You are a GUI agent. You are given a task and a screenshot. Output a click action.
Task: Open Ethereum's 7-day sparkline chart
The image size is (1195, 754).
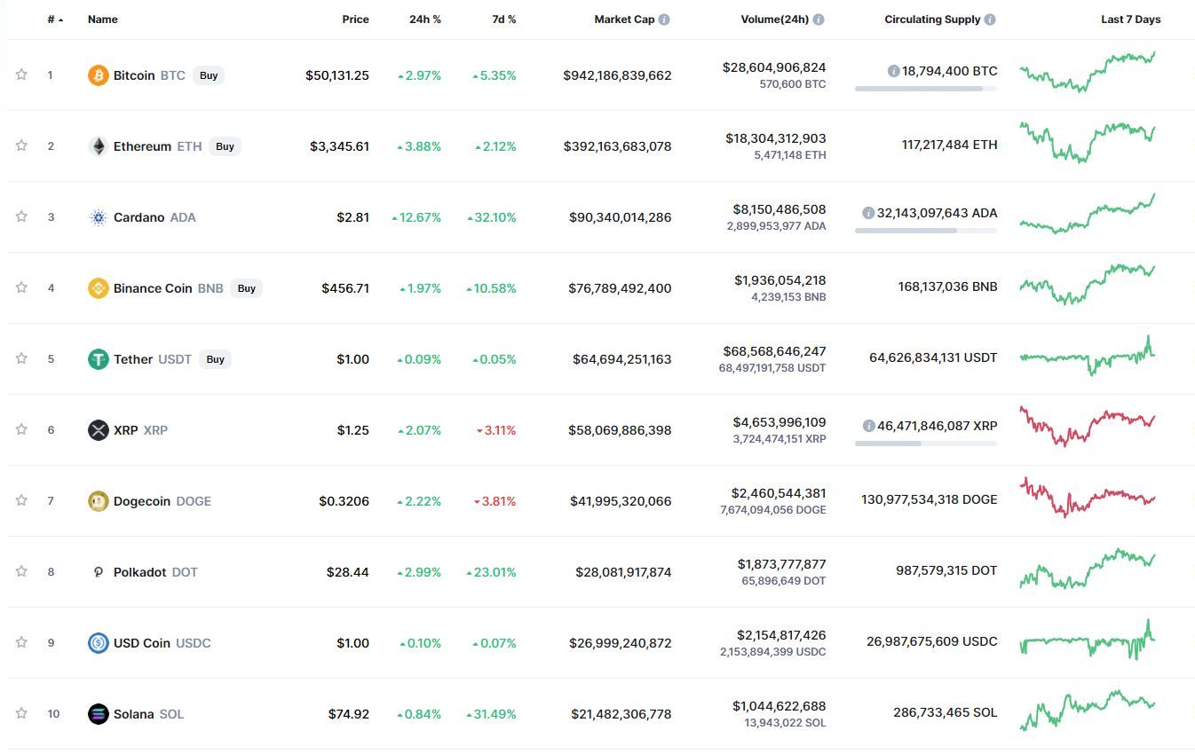tap(1088, 142)
